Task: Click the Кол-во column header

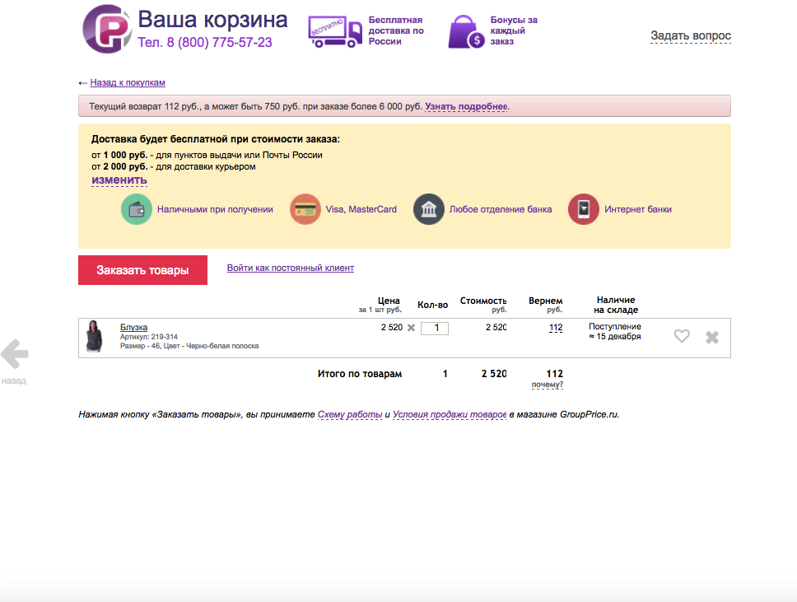Action: (432, 305)
